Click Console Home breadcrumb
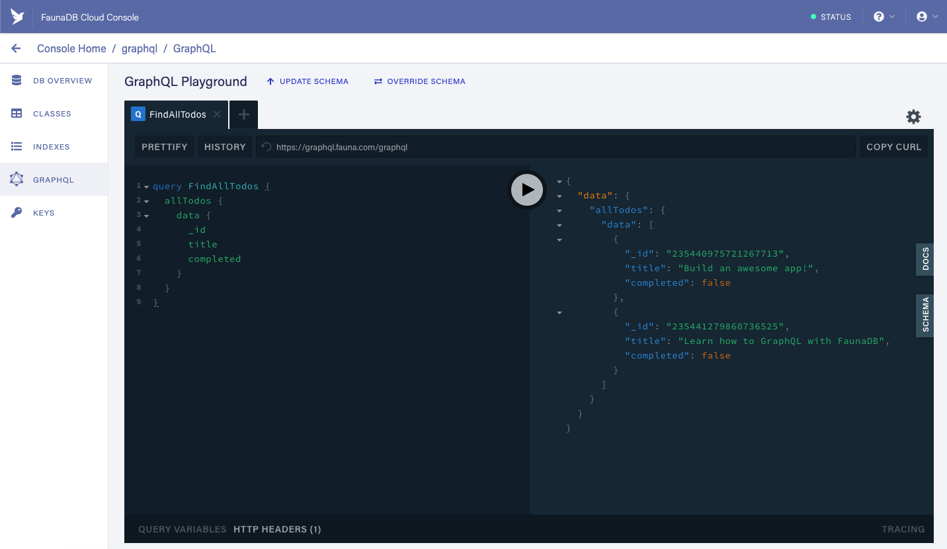This screenshot has width=947, height=549. (71, 48)
